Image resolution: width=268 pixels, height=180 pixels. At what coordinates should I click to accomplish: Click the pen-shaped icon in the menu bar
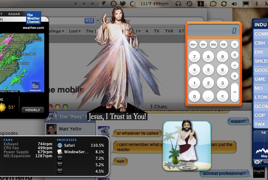pos(102,4)
